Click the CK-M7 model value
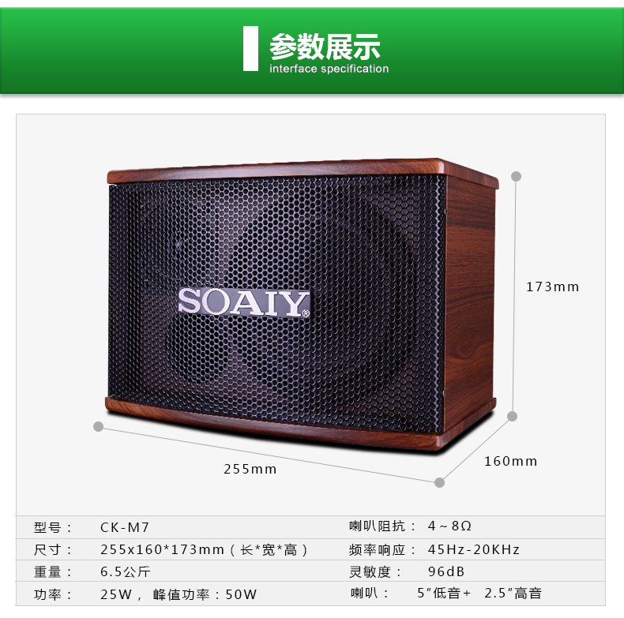Screen dimensions: 624x618 click(x=125, y=527)
